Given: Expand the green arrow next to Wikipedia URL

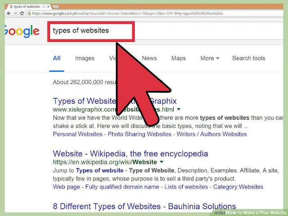Looking at the screenshot, I should point(162,162).
